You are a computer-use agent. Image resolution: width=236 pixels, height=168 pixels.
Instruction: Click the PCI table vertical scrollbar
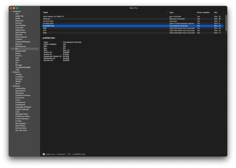click(226, 23)
